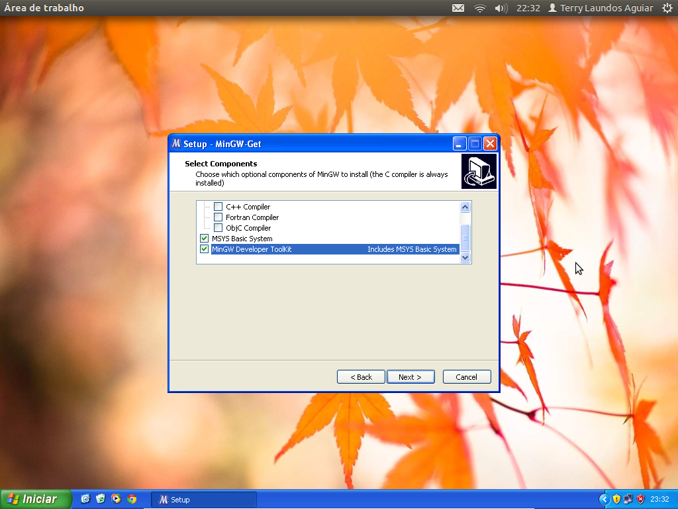Click the component list scroll down arrow
The image size is (678, 509).
coord(465,258)
